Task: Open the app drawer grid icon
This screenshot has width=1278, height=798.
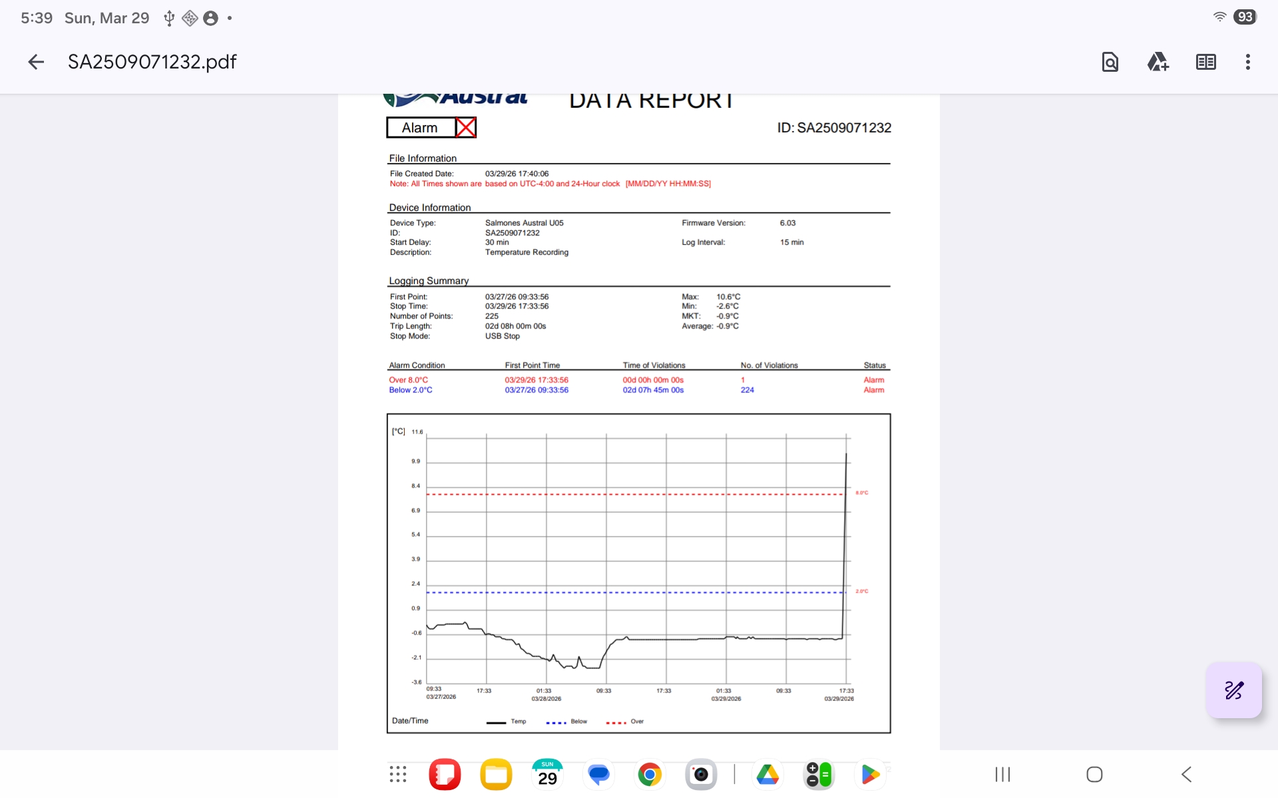Action: coord(398,774)
